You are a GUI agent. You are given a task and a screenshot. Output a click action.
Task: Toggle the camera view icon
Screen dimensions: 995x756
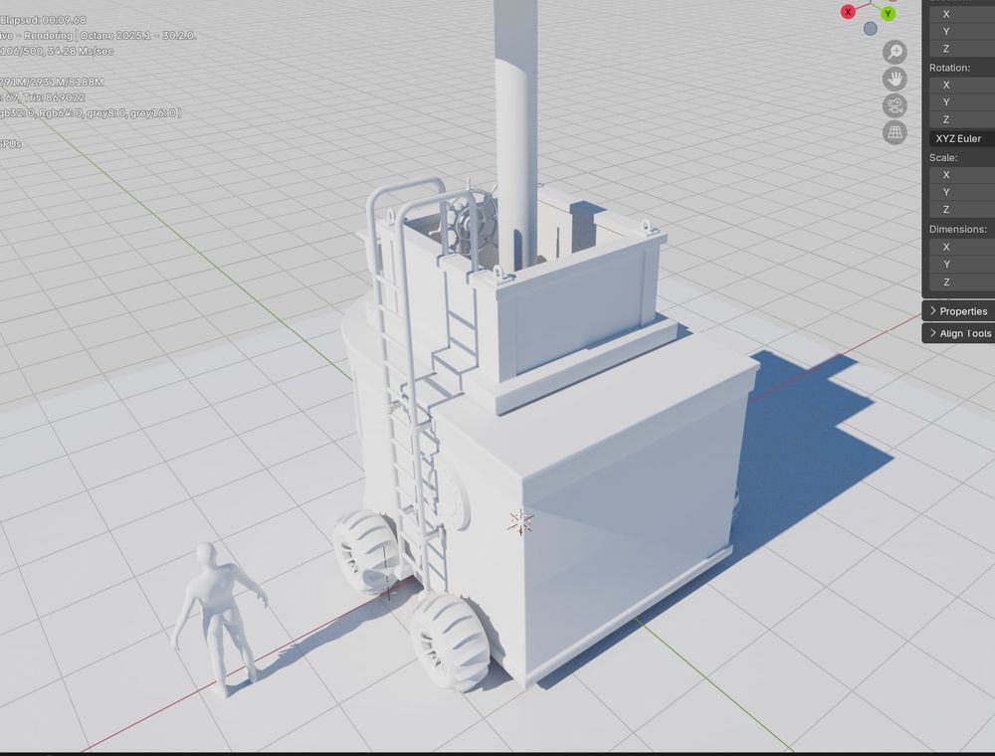(895, 105)
